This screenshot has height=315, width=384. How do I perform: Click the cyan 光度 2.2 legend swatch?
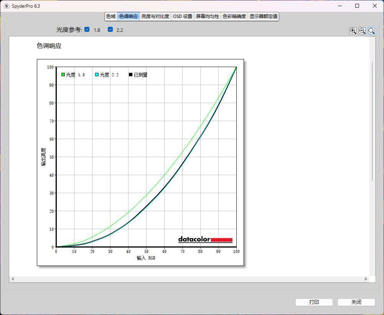pyautogui.click(x=97, y=75)
